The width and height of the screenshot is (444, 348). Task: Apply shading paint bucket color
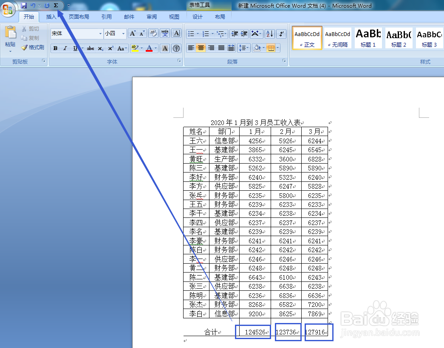click(257, 48)
